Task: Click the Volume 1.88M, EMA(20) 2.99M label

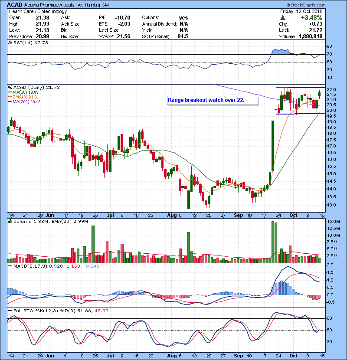Action: [50, 221]
